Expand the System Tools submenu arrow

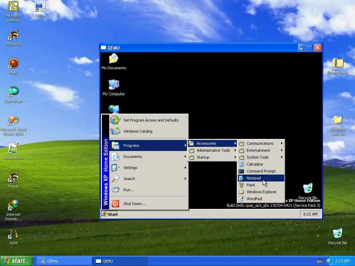tap(282, 157)
